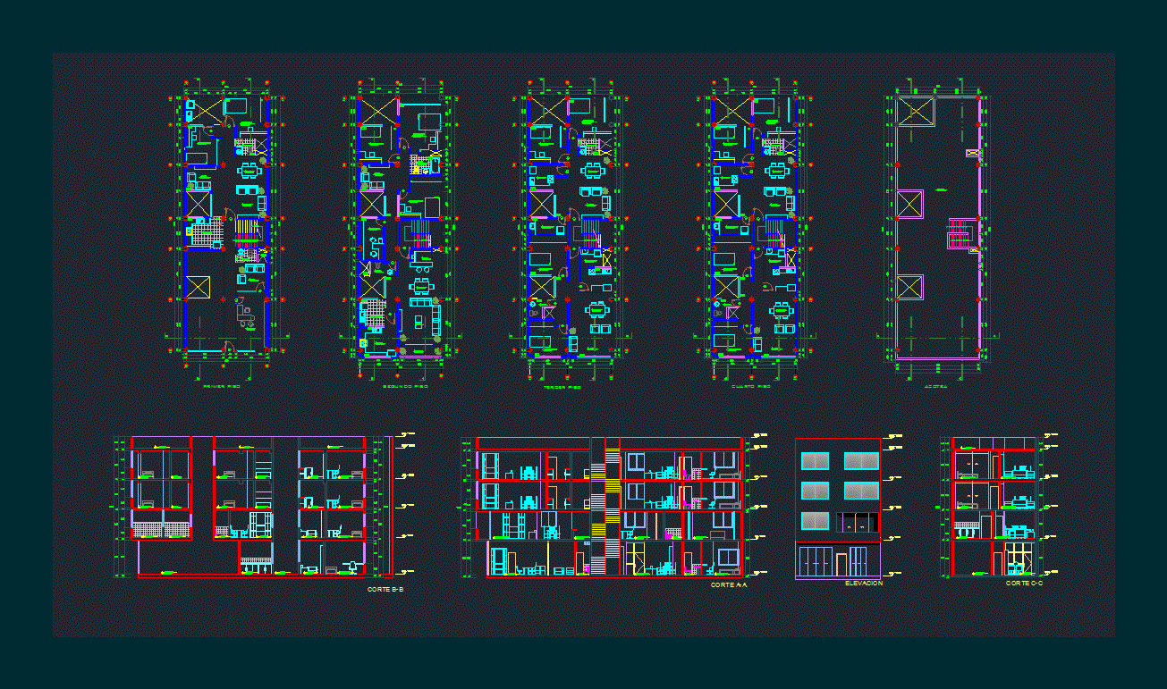
Task: Pick the orange entrance door in ELEVACION
Action: coord(842,566)
